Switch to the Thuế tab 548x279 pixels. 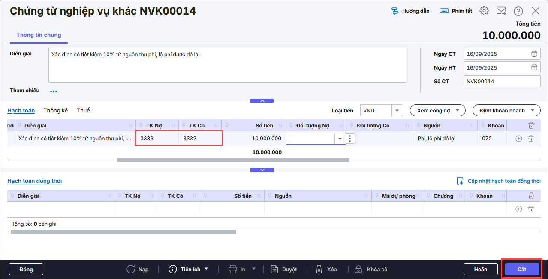(x=83, y=111)
